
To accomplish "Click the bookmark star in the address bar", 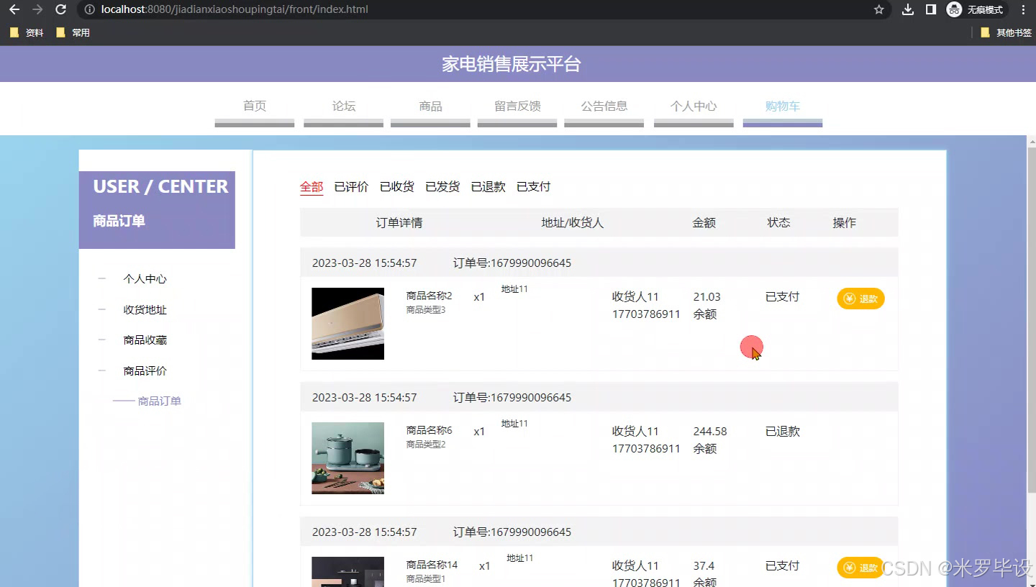I will coord(879,10).
